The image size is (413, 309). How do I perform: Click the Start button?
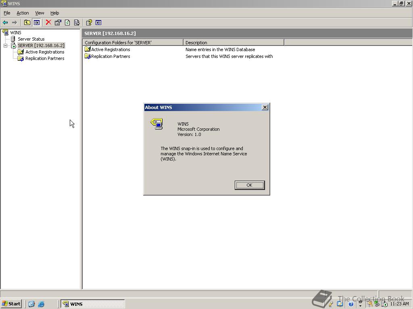coord(11,304)
